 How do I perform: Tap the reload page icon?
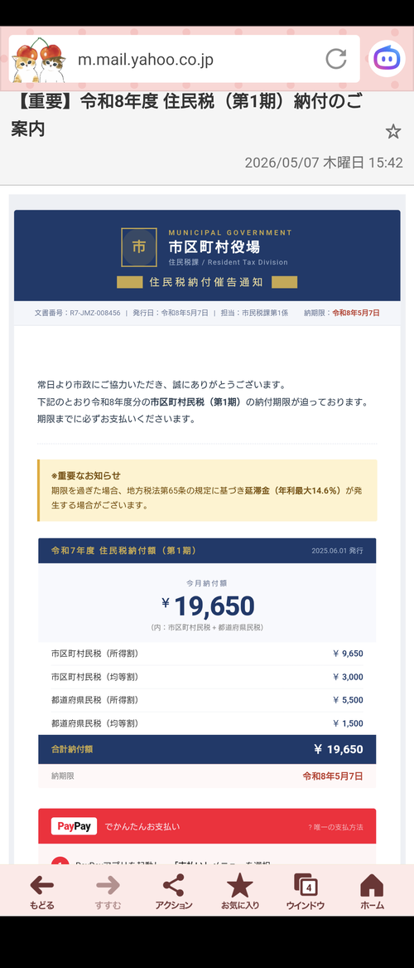click(336, 59)
